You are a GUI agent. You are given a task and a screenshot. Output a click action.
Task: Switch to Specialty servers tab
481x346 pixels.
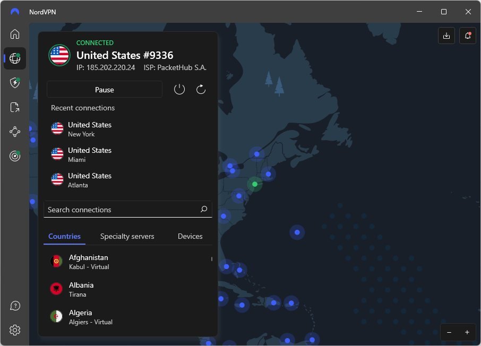point(127,236)
